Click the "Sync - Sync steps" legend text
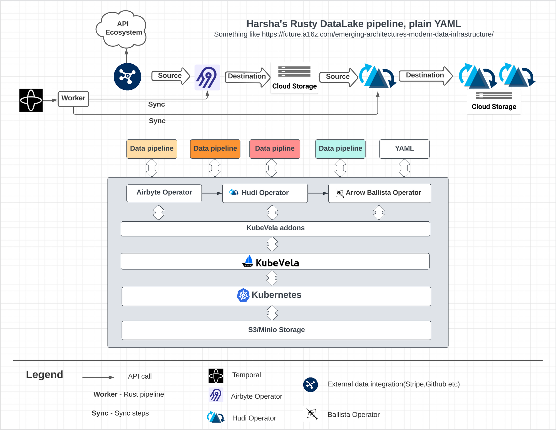 [120, 413]
